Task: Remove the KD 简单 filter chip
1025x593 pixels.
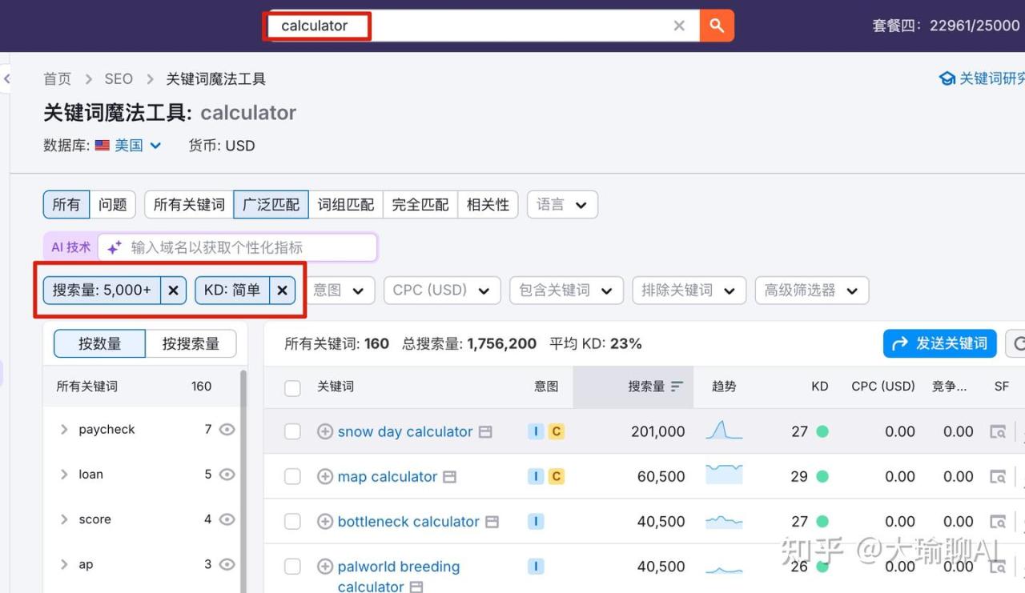Action: coord(282,290)
